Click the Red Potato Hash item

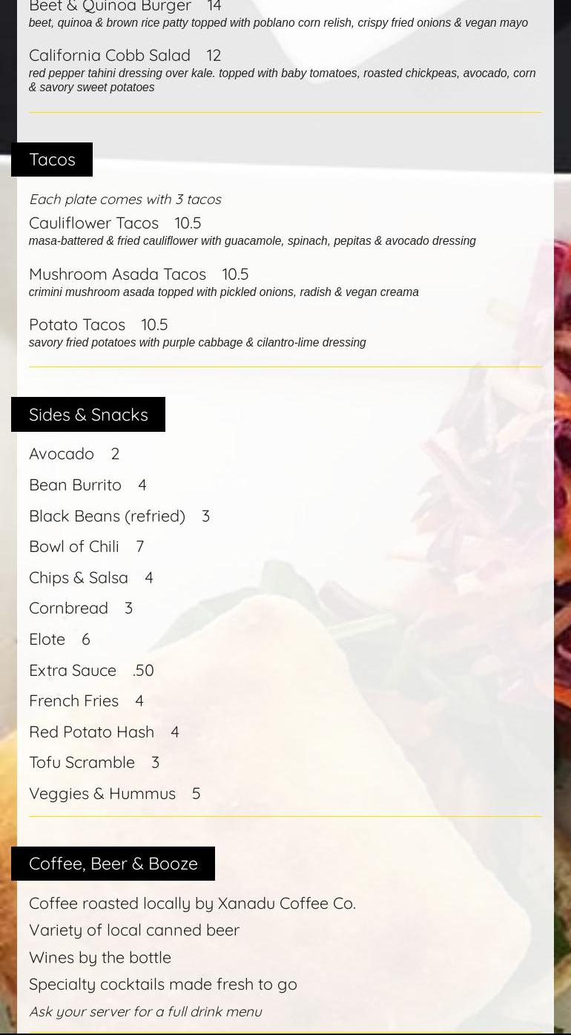click(x=92, y=732)
